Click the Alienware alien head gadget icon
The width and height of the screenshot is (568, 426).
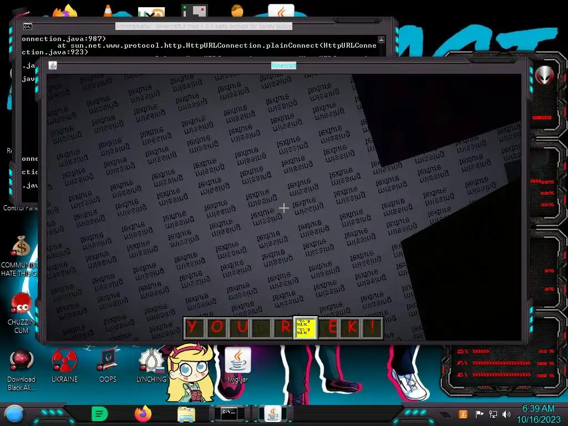point(545,75)
